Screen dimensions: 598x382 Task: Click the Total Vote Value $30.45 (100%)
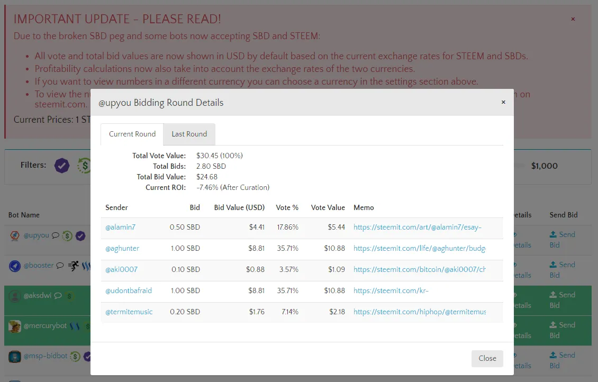click(x=219, y=156)
